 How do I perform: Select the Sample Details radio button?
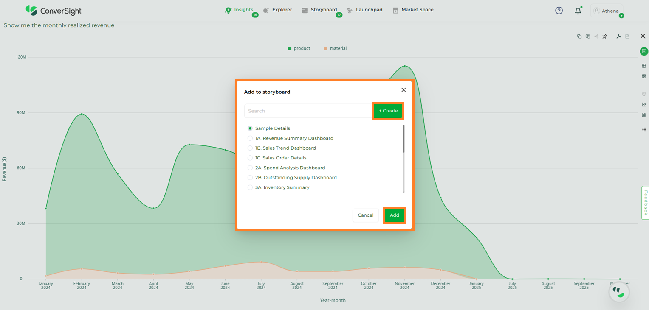tap(250, 128)
